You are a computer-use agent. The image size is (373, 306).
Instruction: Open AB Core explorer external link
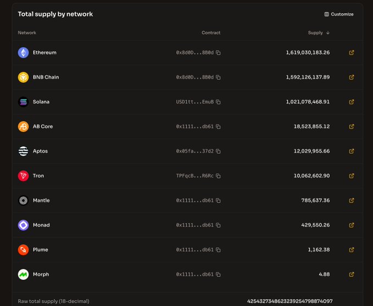pyautogui.click(x=352, y=126)
